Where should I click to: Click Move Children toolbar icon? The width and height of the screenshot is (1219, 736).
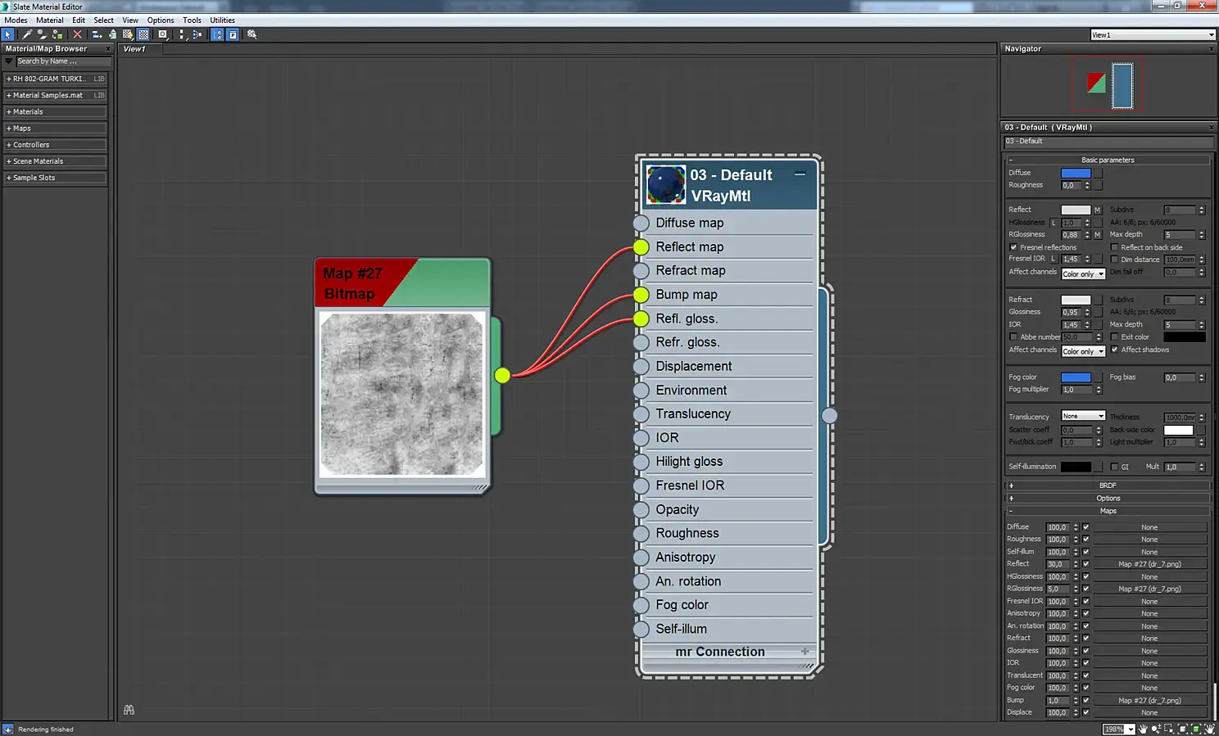click(x=97, y=34)
